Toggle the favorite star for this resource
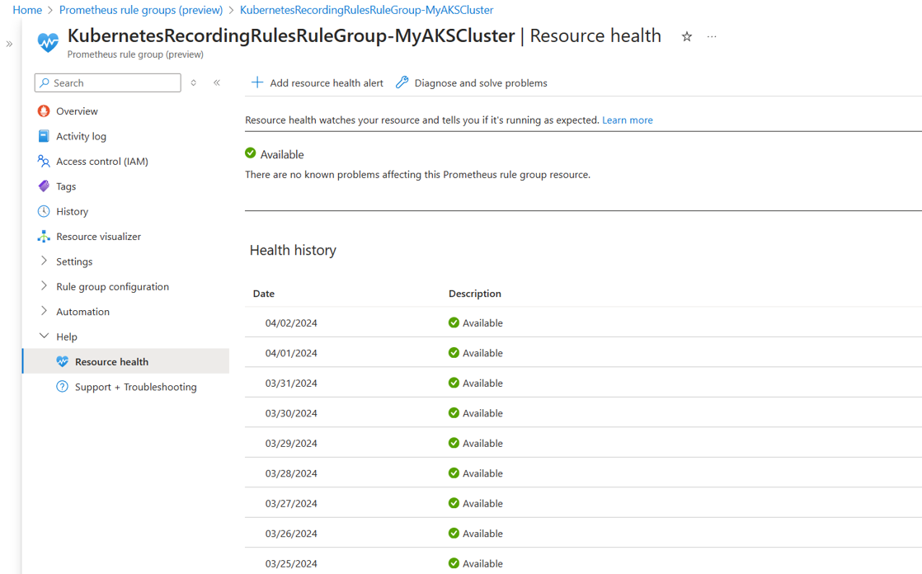Viewport: 922px width, 574px height. click(686, 36)
